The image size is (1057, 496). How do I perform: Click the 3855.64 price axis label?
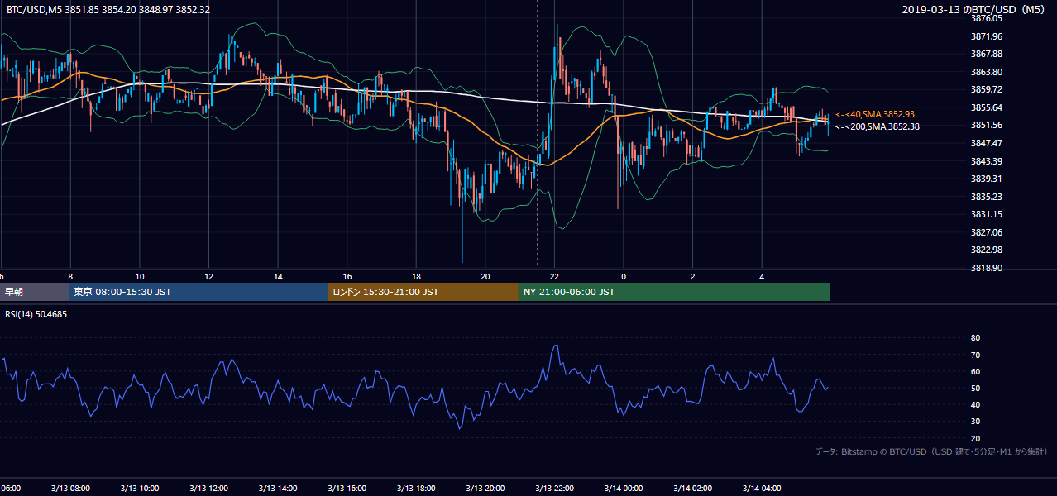click(987, 107)
